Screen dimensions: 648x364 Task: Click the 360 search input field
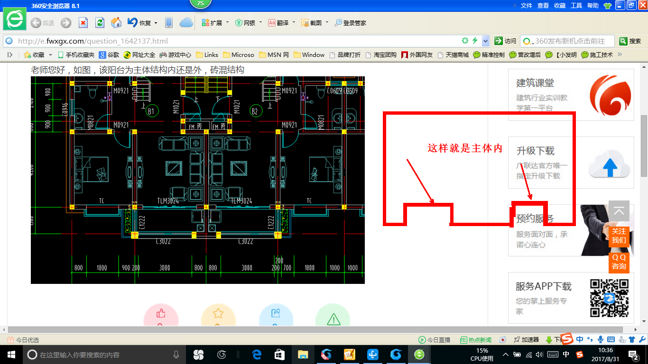click(x=567, y=41)
